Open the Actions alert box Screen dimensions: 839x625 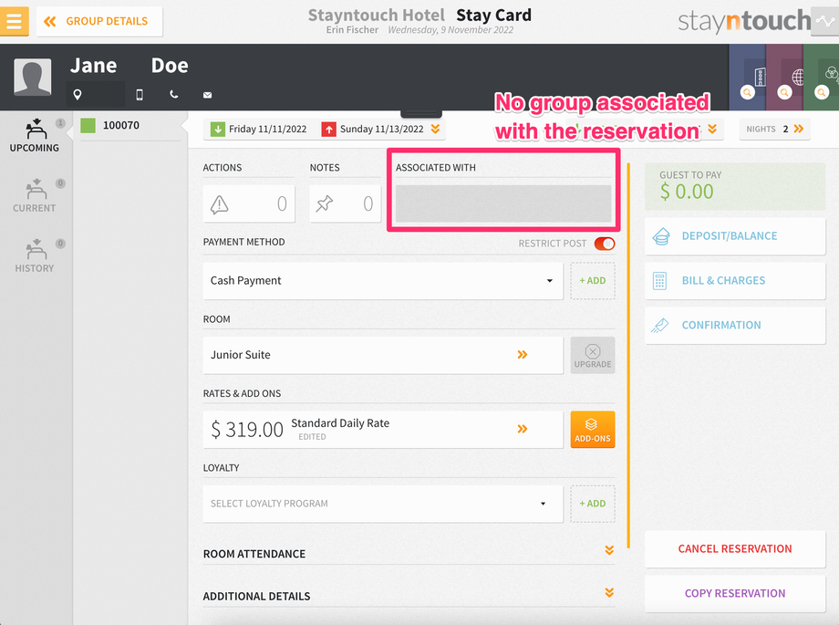point(249,203)
